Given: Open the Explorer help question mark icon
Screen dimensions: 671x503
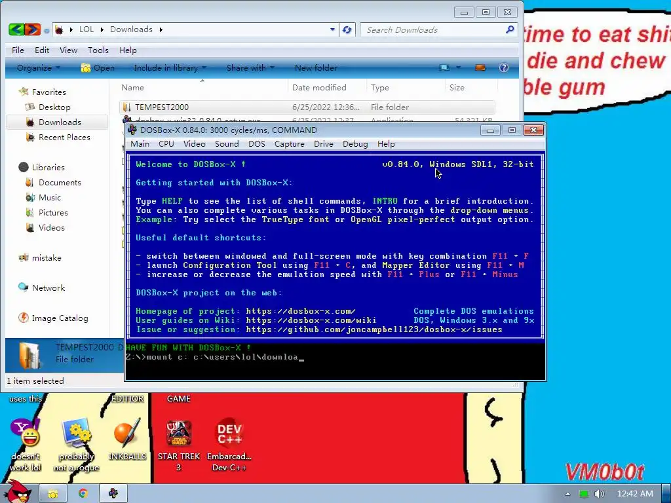Looking at the screenshot, I should coord(504,67).
